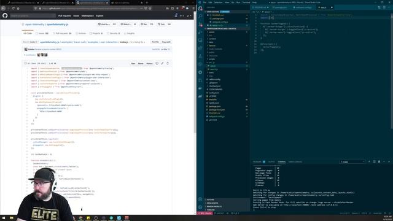Screen dimensions: 393x221
Task: Open VS Code Search activity icon
Action: pyautogui.click(x=200, y=17)
